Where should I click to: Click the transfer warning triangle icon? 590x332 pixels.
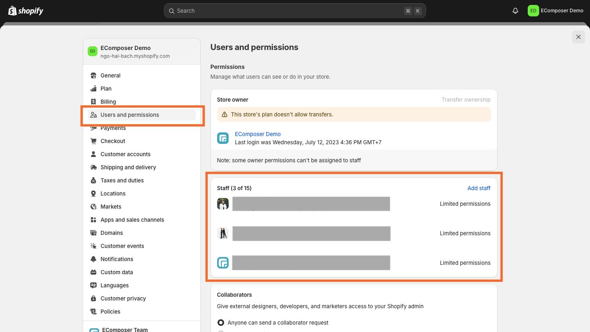225,114
